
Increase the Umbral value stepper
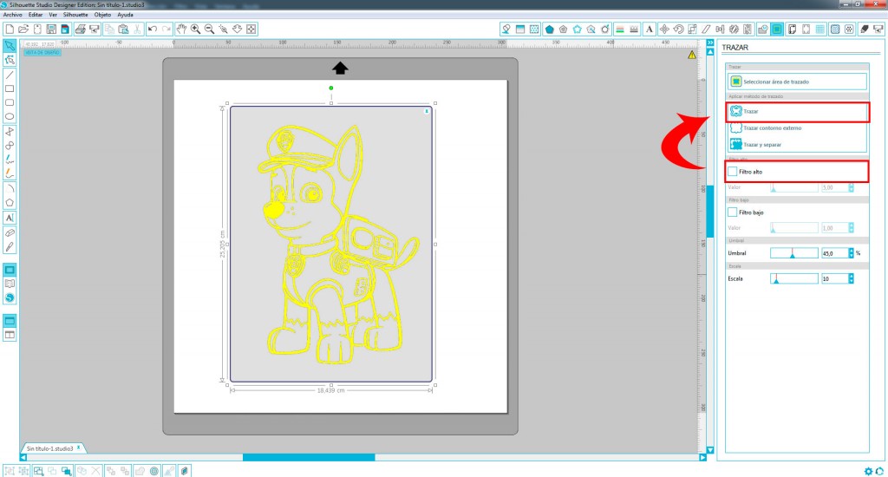(x=851, y=252)
